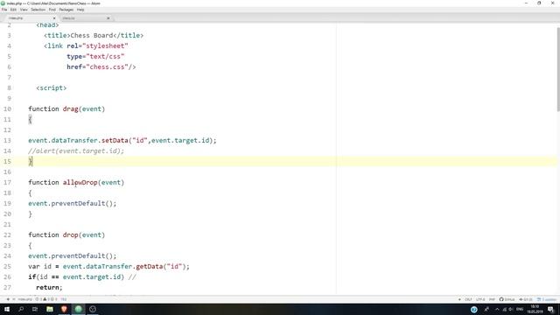Open Brave browser from taskbar
560x315 pixels.
pos(64,309)
